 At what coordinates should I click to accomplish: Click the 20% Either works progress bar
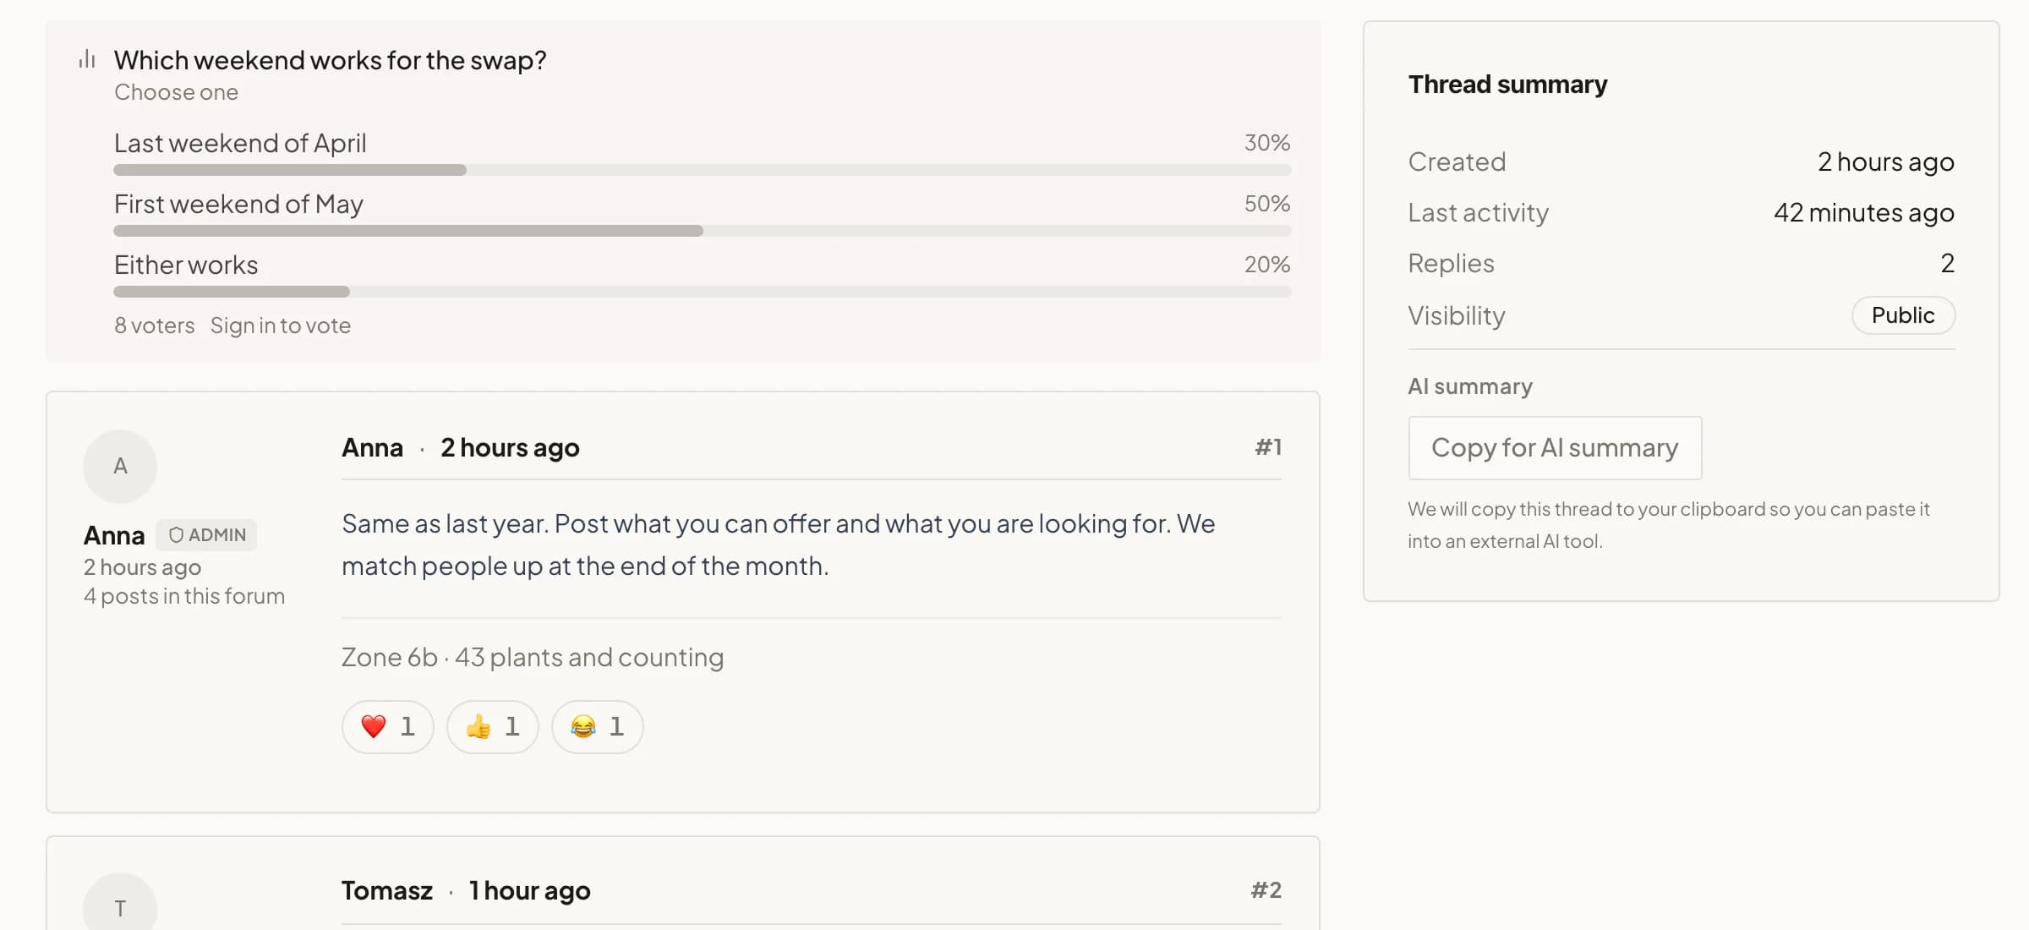[x=703, y=292]
